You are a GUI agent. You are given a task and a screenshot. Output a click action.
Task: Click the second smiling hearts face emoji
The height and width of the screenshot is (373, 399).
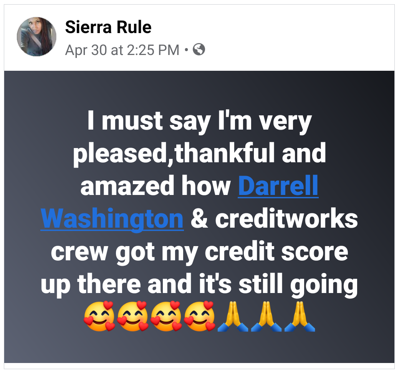(x=132, y=316)
